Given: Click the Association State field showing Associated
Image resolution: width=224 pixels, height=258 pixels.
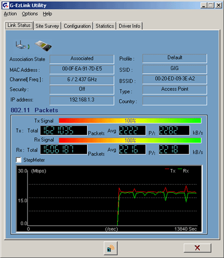Looking at the screenshot, I should (82, 59).
